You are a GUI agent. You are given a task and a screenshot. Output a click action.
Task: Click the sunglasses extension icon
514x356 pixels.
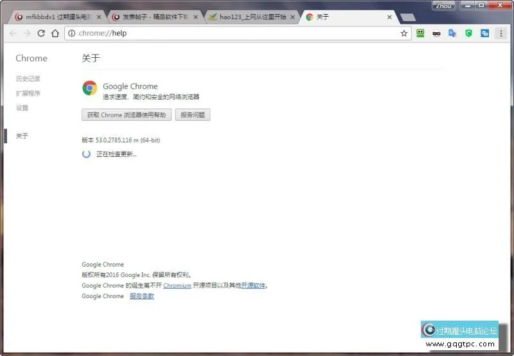pyautogui.click(x=437, y=33)
